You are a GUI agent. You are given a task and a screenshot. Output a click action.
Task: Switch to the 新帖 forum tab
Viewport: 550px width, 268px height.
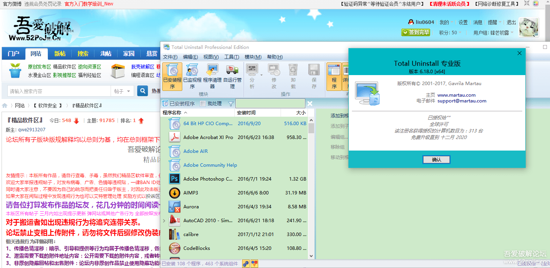[x=60, y=54]
